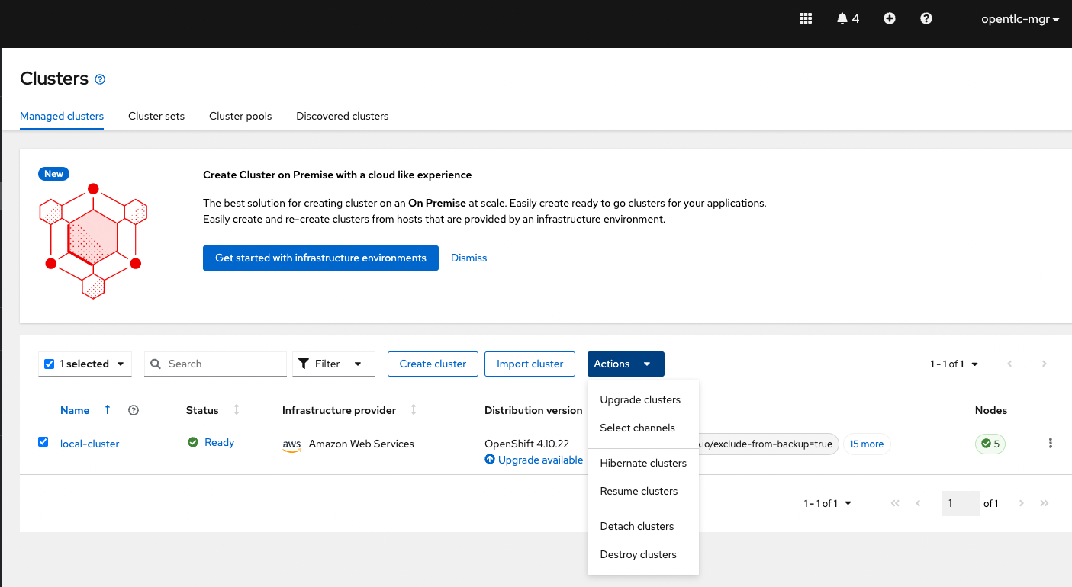
Task: Switch to the Cluster pools tab
Action: [x=240, y=116]
